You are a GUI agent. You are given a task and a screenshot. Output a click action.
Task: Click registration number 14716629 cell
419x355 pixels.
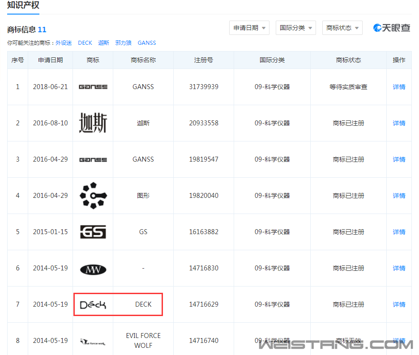(203, 304)
